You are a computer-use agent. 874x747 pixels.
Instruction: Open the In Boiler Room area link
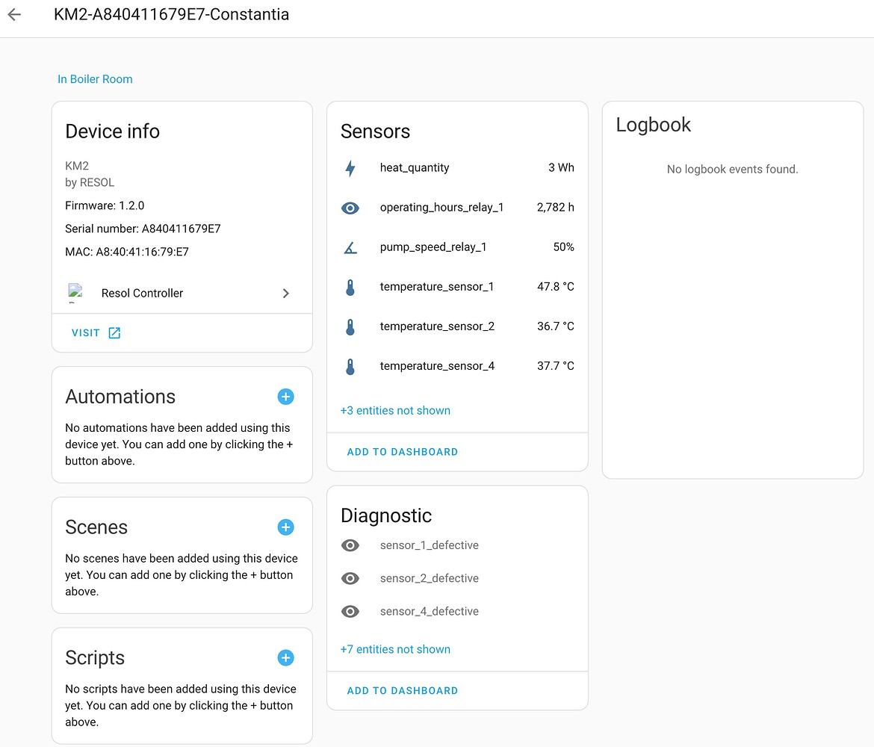click(x=95, y=78)
